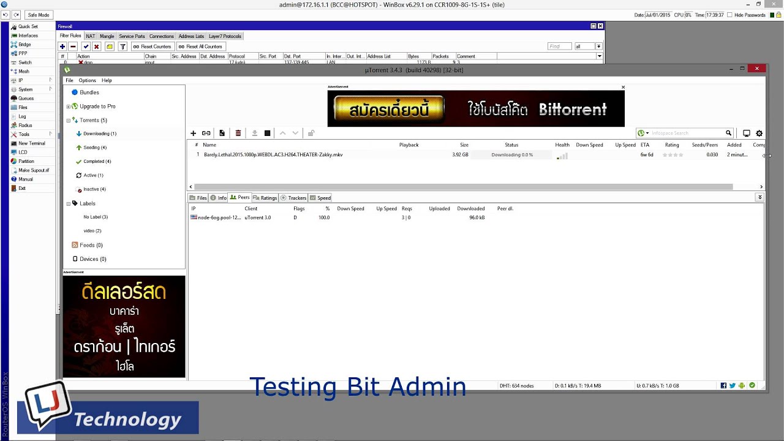Toggle WinBox Safe Mode
The image size is (784, 441).
[x=39, y=15]
